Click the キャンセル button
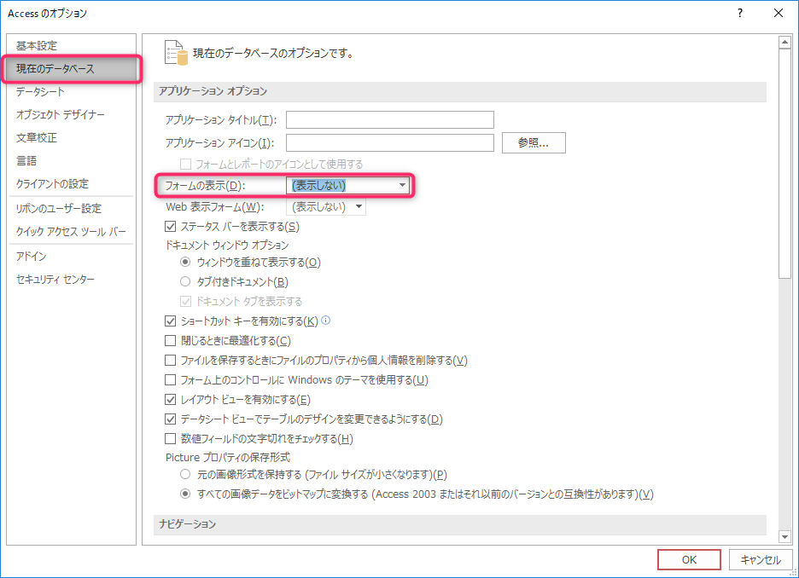 point(761,560)
